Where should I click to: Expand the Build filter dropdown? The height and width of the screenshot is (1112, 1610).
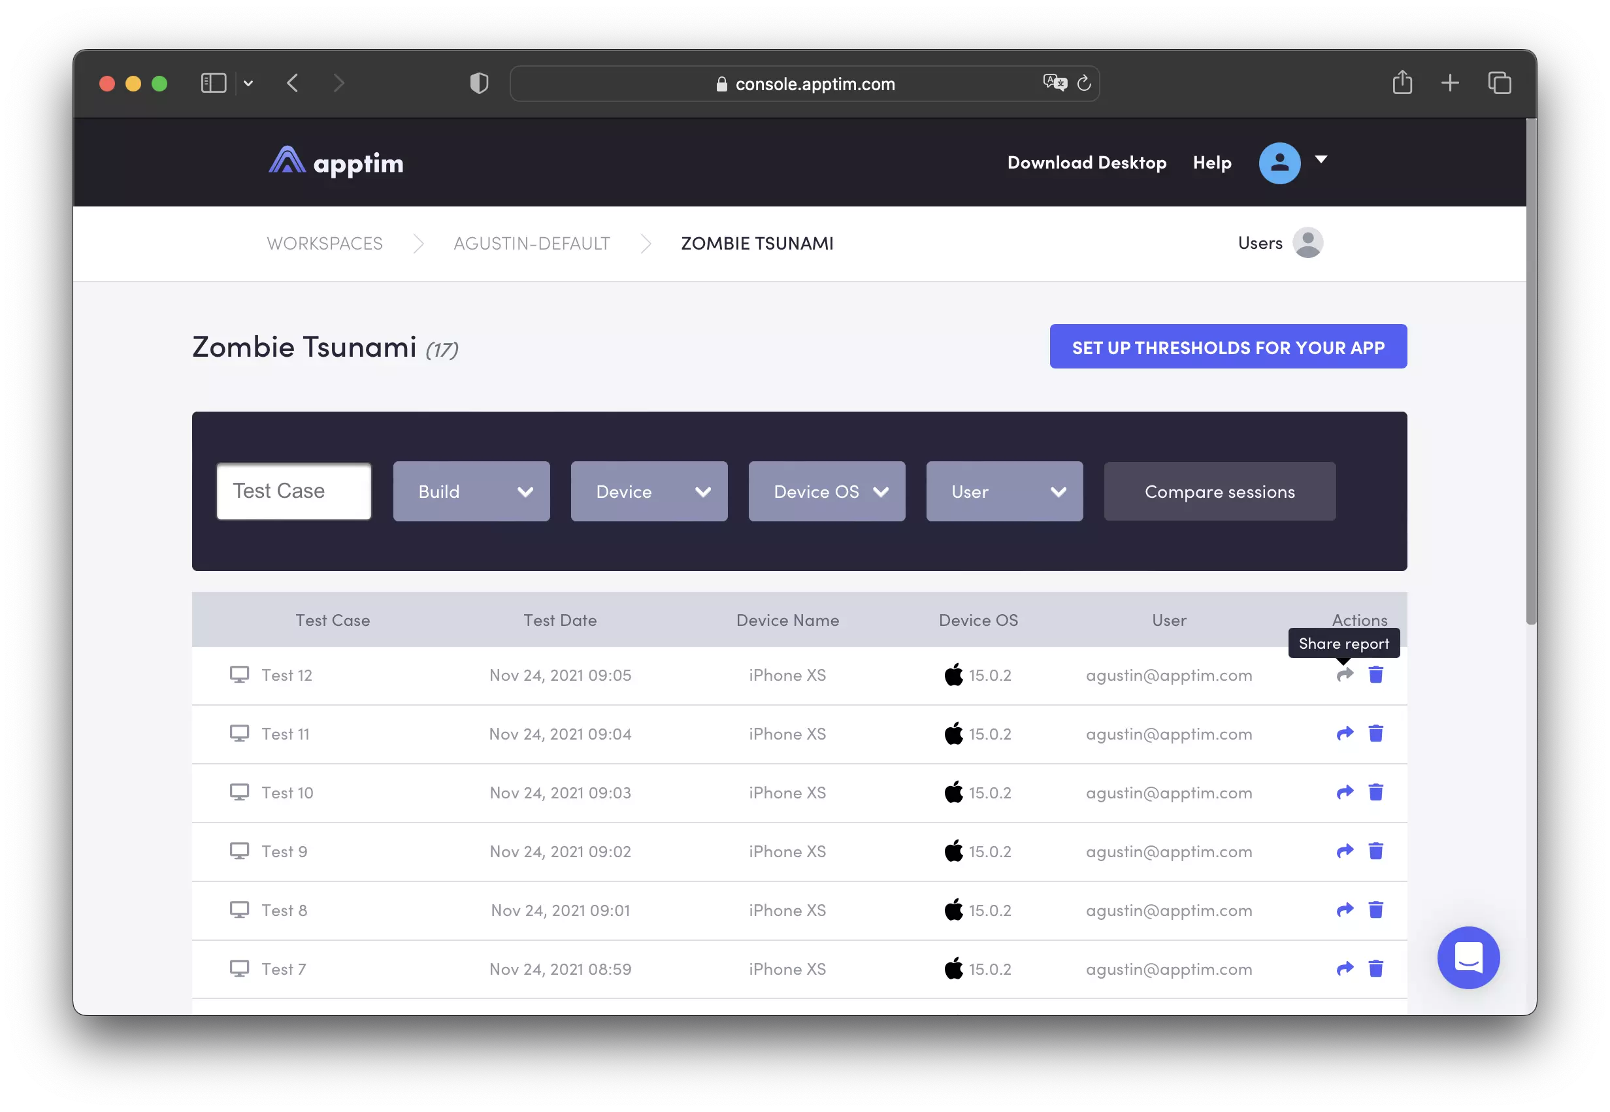click(471, 491)
